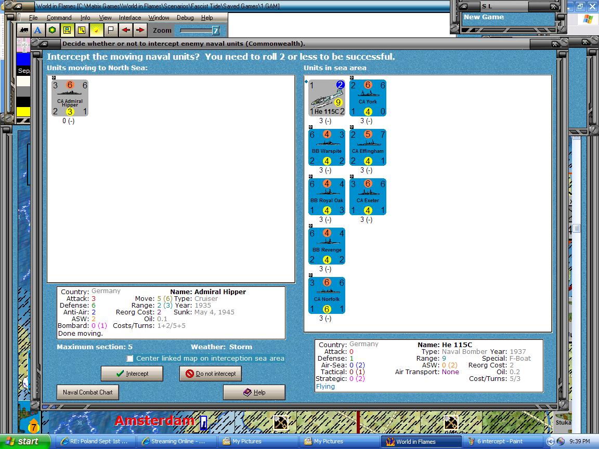Viewport: 599px width, 449px height.
Task: Close the intercept decision dialog
Action: [555, 44]
